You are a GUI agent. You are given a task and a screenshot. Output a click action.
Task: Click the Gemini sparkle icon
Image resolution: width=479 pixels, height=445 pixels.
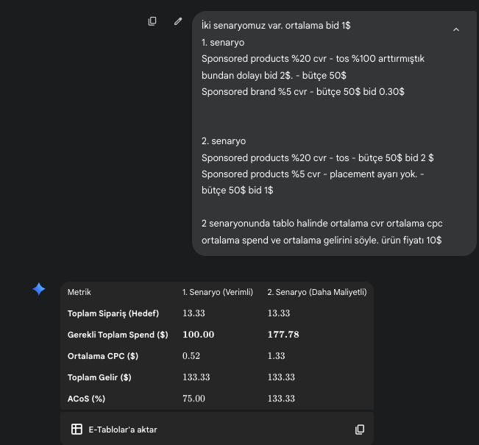coord(39,289)
